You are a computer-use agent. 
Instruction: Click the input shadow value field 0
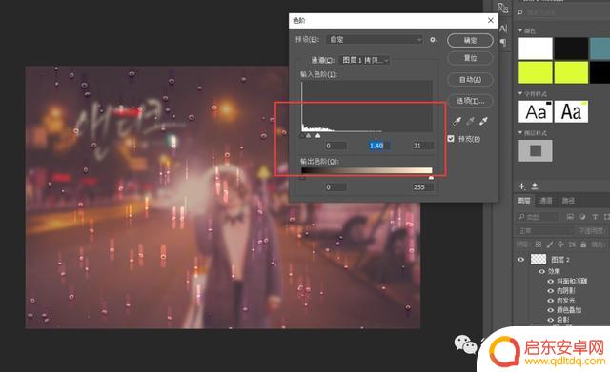[x=336, y=146]
